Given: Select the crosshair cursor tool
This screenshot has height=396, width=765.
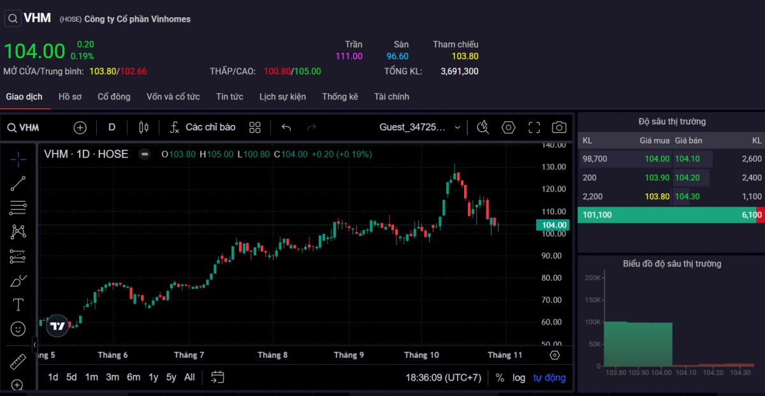Looking at the screenshot, I should tap(18, 159).
